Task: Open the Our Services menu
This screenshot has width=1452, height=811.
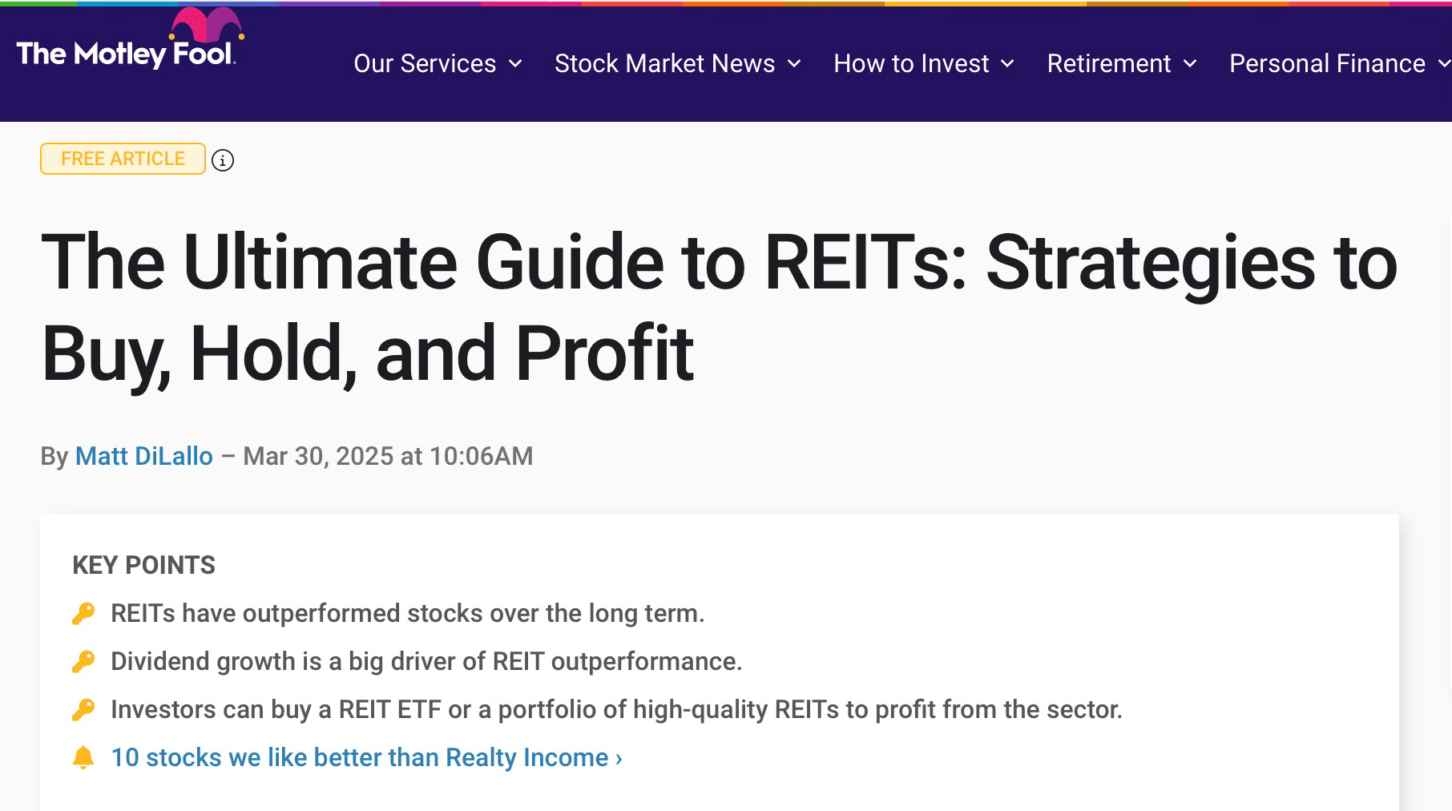Action: (x=438, y=63)
